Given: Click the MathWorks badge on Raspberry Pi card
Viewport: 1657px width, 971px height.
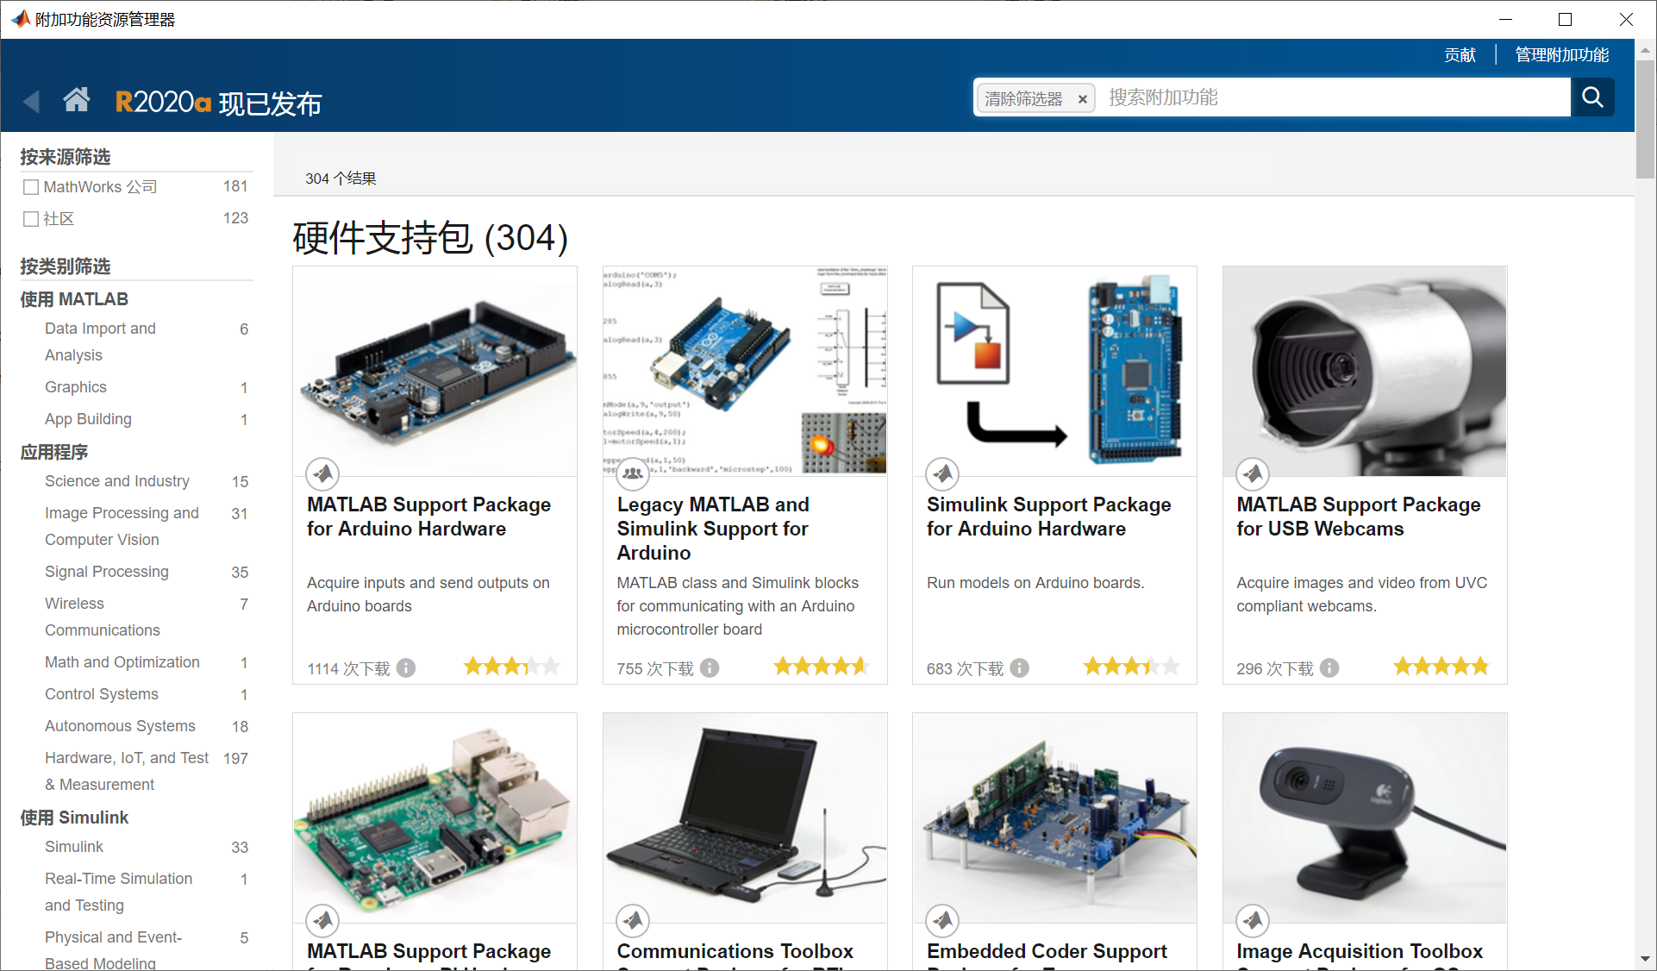Looking at the screenshot, I should pyautogui.click(x=322, y=920).
